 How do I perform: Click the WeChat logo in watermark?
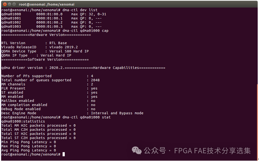pos(137,151)
